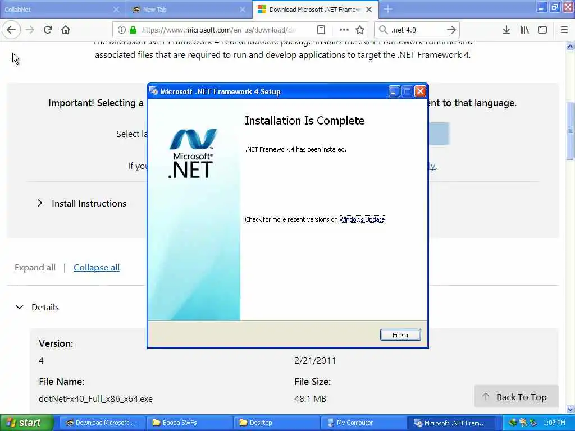Bookmark this page with the star icon

[360, 30]
